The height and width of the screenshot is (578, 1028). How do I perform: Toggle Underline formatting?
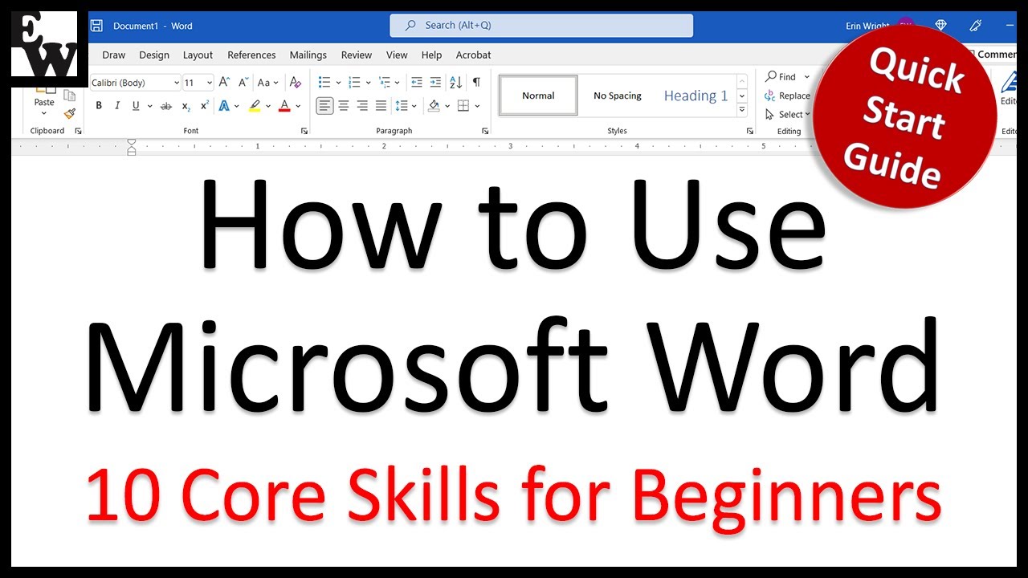point(136,106)
